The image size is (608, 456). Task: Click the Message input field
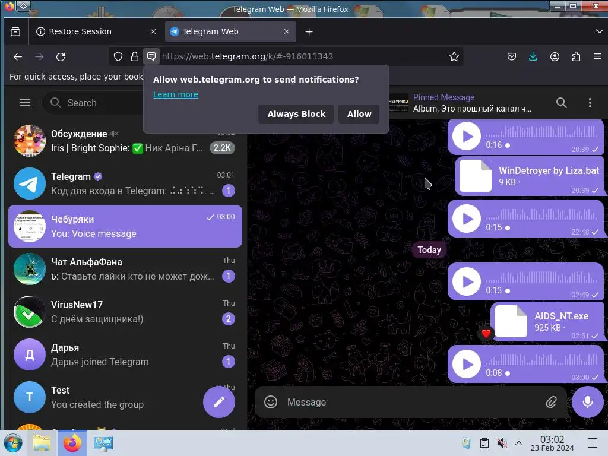click(x=411, y=402)
